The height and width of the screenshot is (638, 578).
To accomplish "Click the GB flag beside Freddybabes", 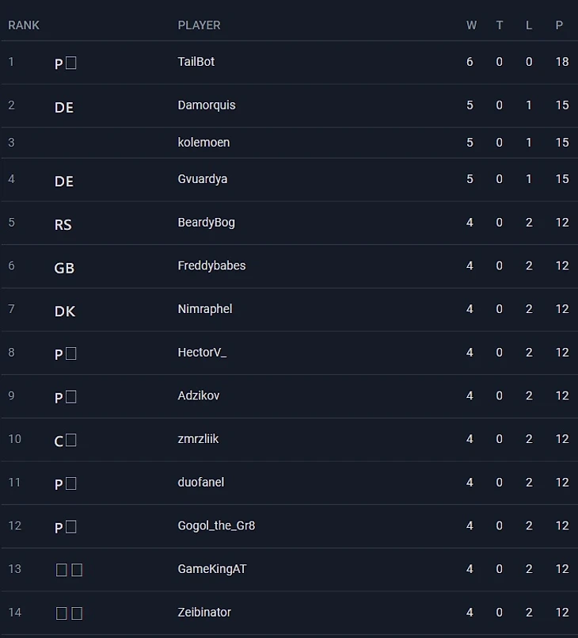I will point(64,269).
